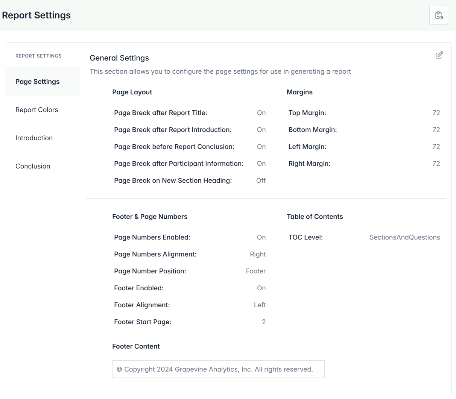Click the Off value for Page Break on New Section Heading
The width and height of the screenshot is (456, 399).
[261, 181]
